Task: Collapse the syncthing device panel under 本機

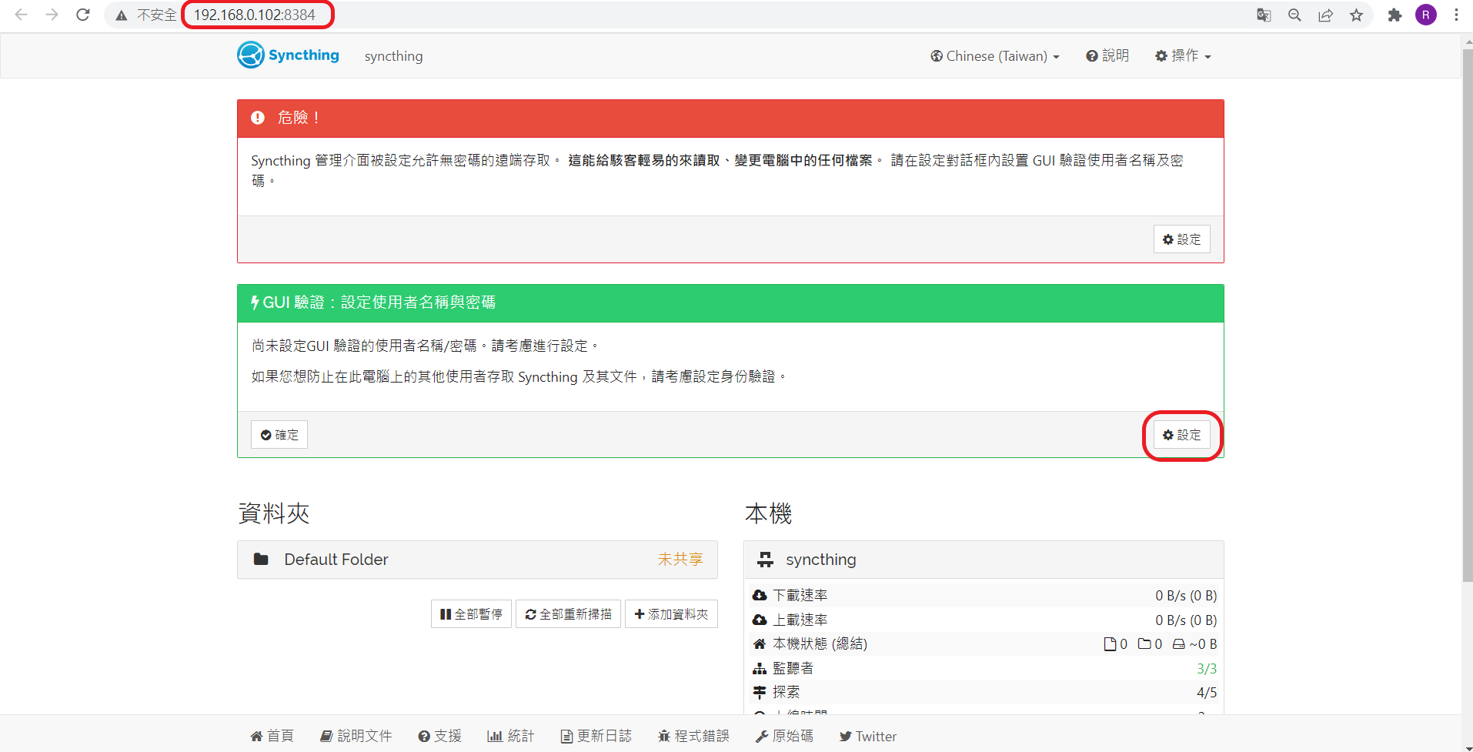Action: click(x=984, y=560)
